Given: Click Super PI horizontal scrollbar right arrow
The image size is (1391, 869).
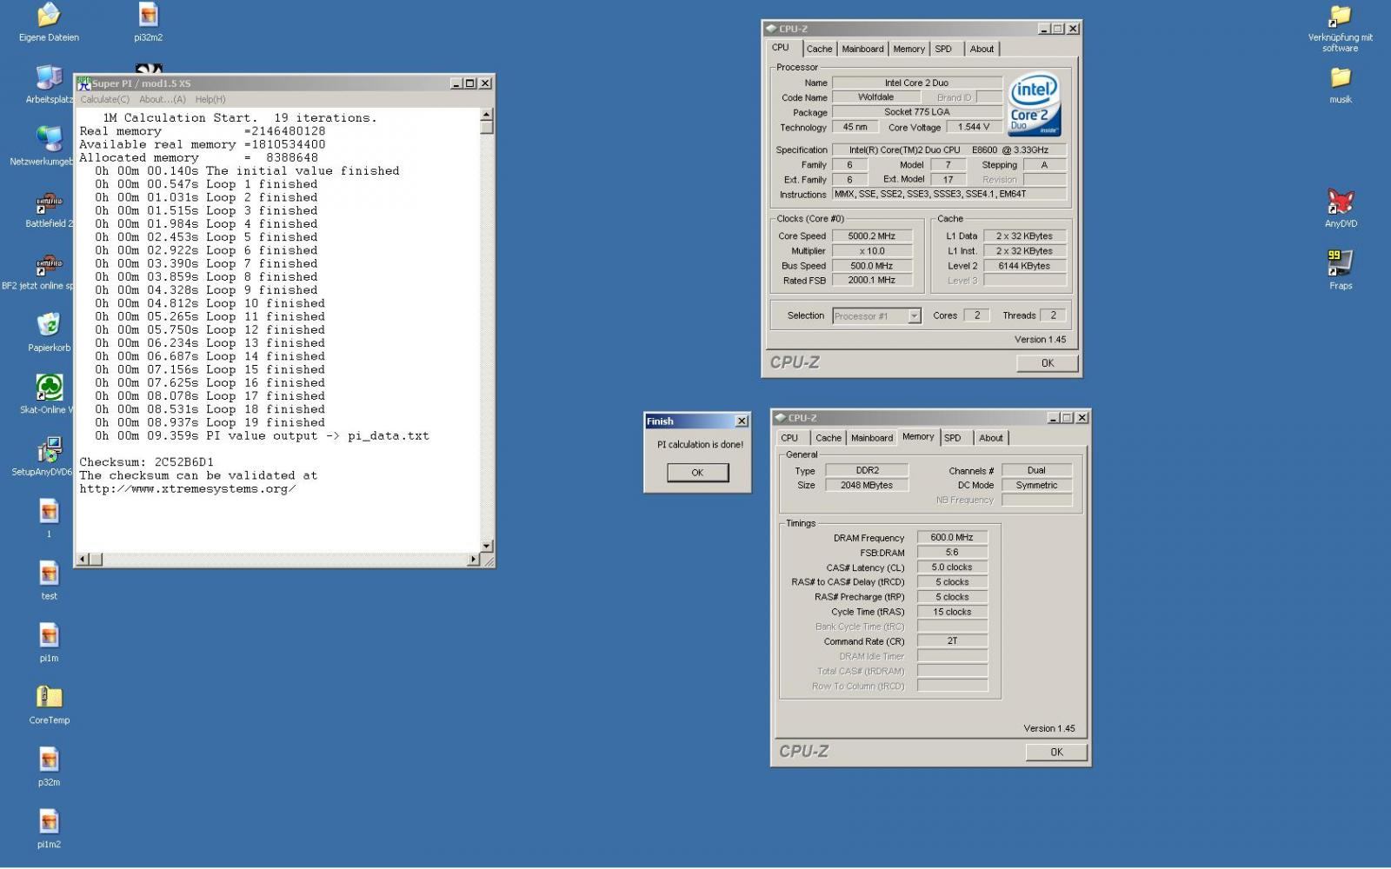Looking at the screenshot, I should pos(474,559).
